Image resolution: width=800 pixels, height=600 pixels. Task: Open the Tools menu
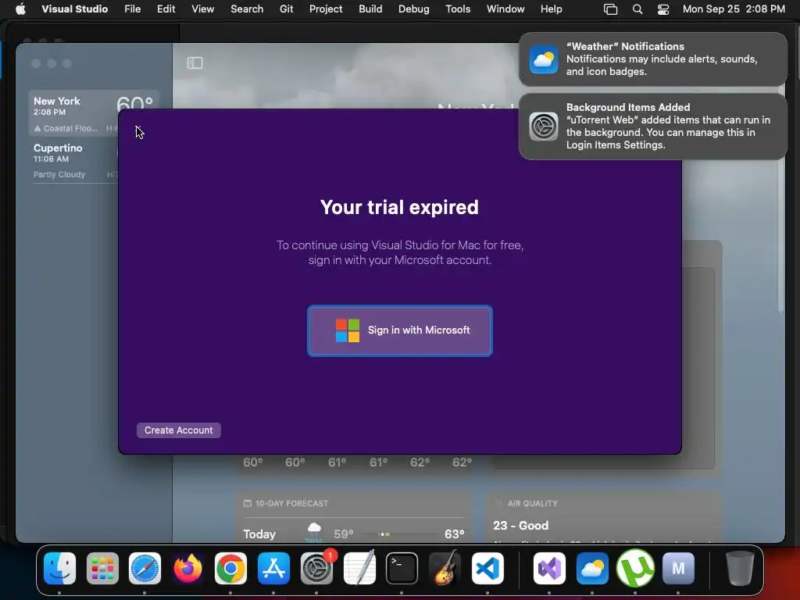pos(458,9)
